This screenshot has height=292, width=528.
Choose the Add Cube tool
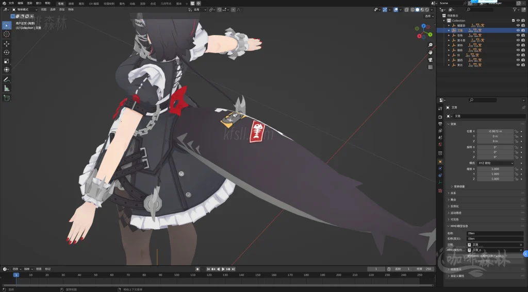[6, 98]
